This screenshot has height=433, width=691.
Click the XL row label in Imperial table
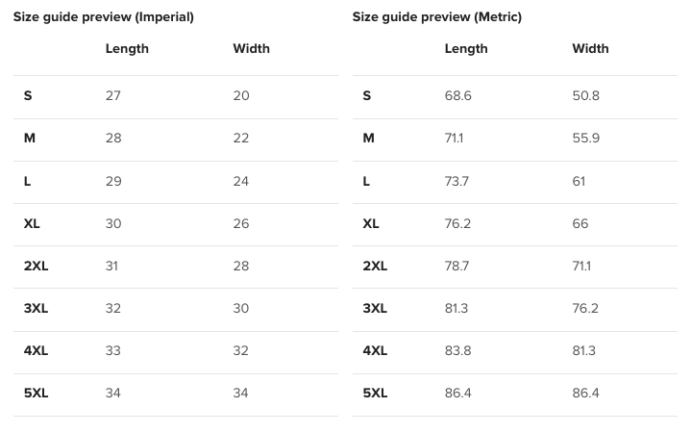pos(32,223)
